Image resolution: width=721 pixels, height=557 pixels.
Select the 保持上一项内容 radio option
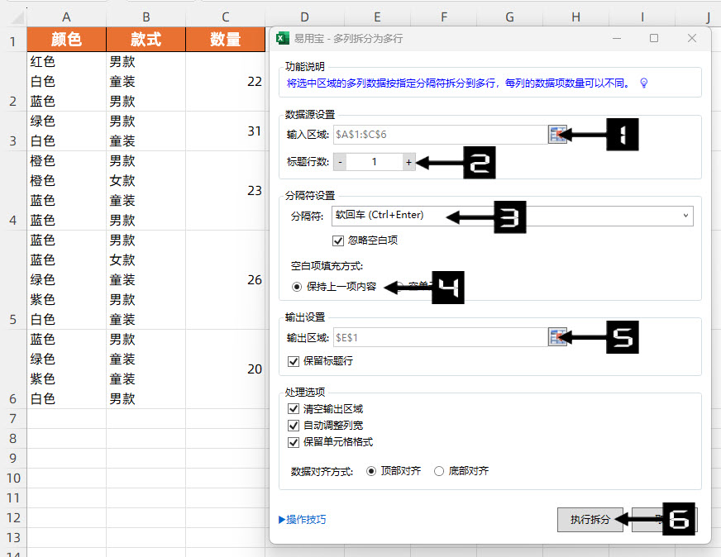click(298, 287)
